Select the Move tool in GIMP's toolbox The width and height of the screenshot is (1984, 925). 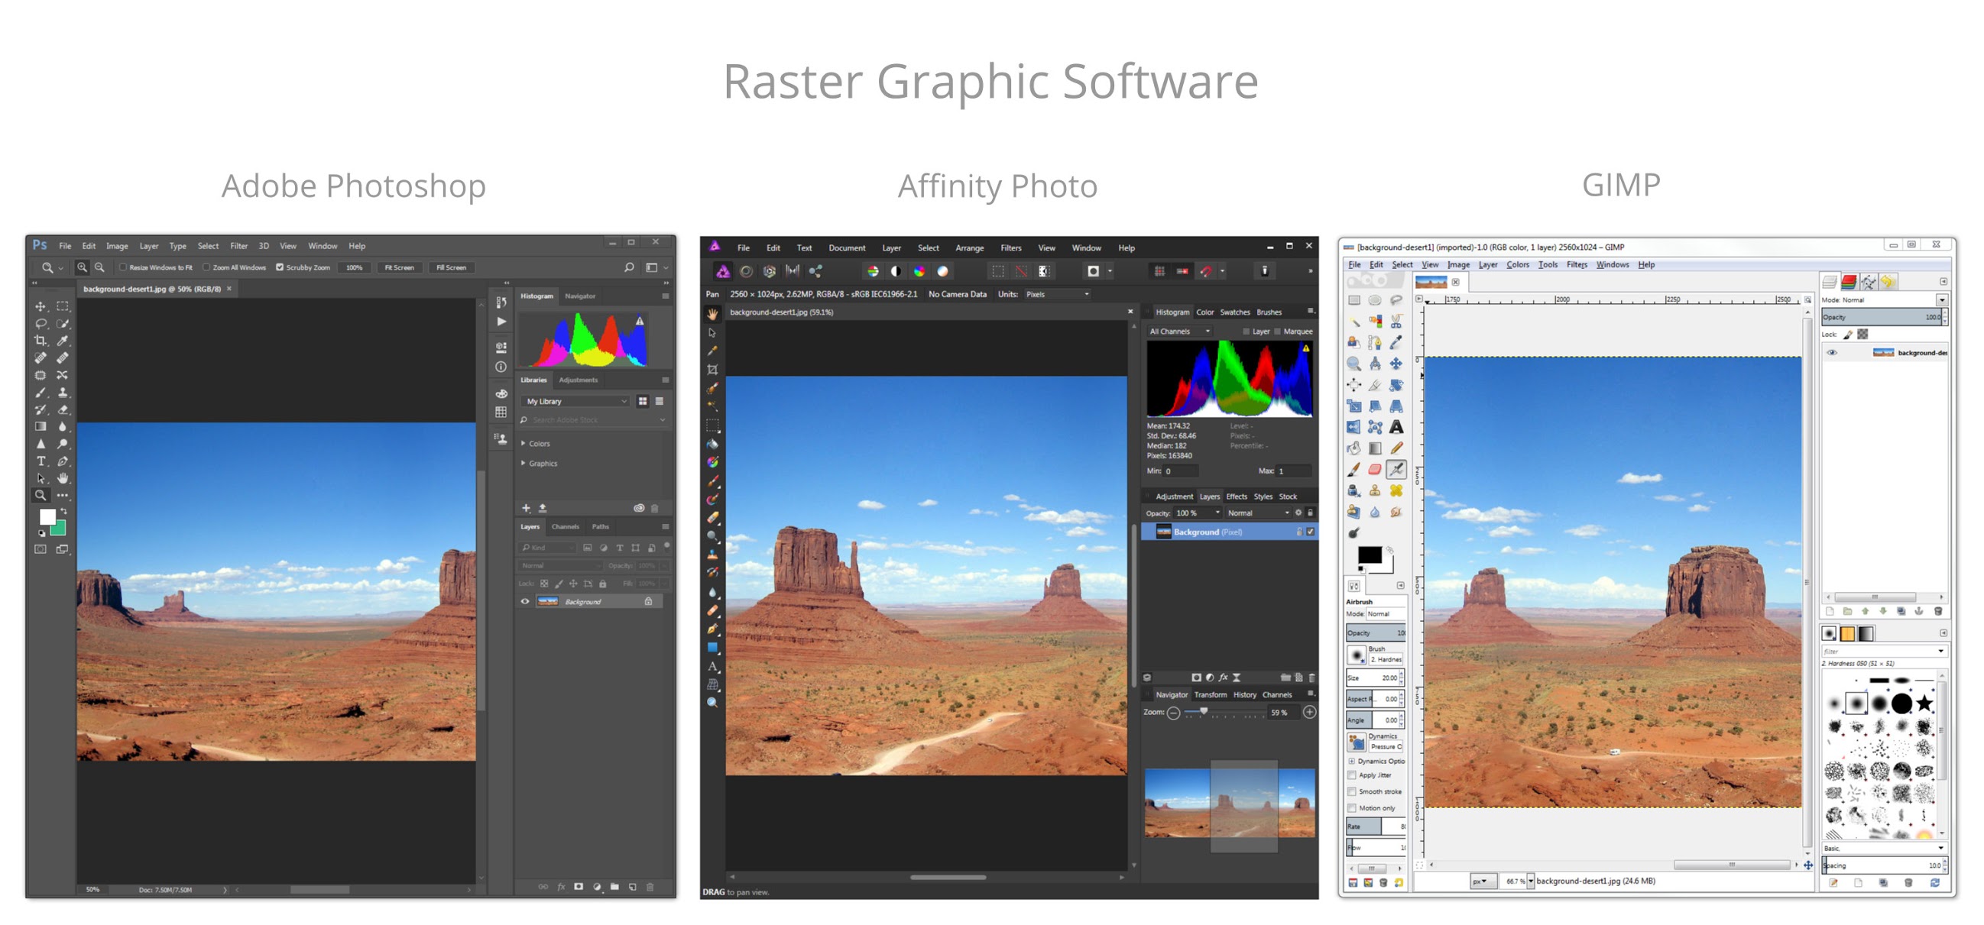click(x=1396, y=364)
